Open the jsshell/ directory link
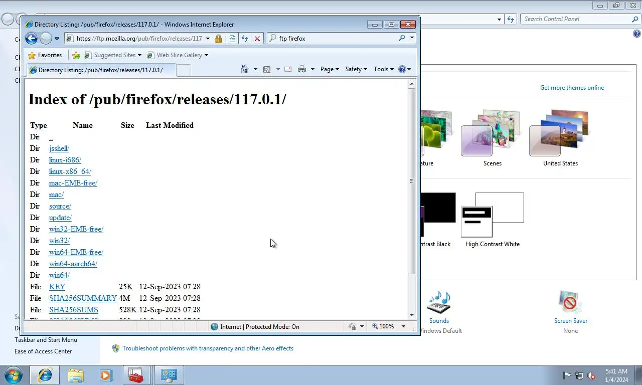The height and width of the screenshot is (385, 642). pyautogui.click(x=59, y=148)
